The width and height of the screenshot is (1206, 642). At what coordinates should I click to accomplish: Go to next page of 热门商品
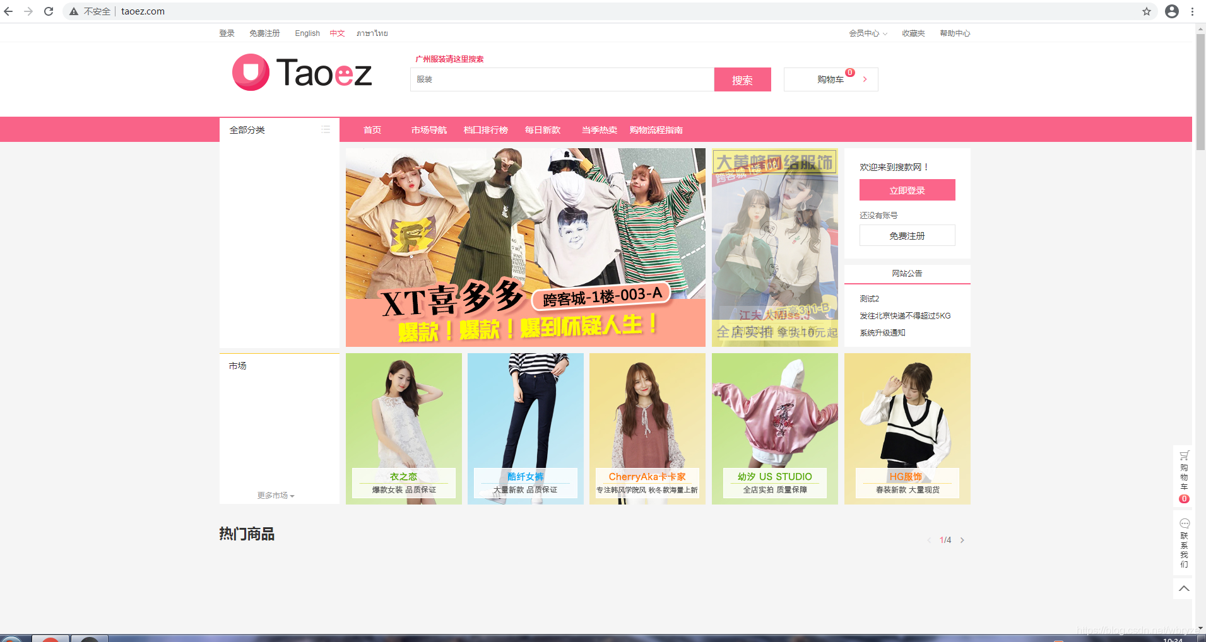point(962,540)
